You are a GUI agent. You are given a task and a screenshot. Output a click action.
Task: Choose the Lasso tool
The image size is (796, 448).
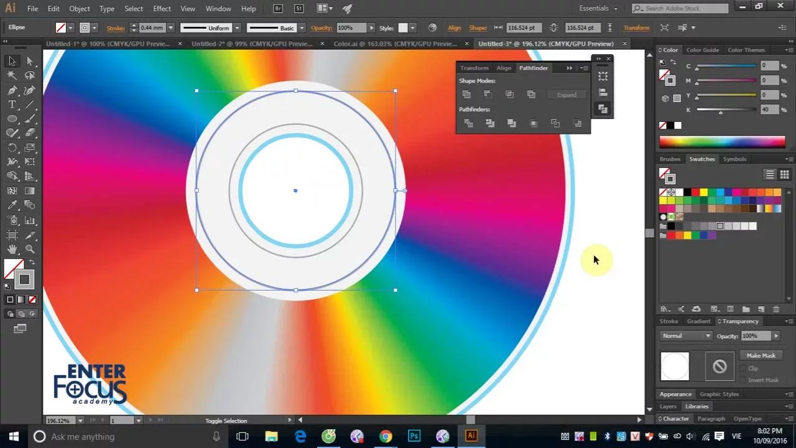(x=30, y=75)
